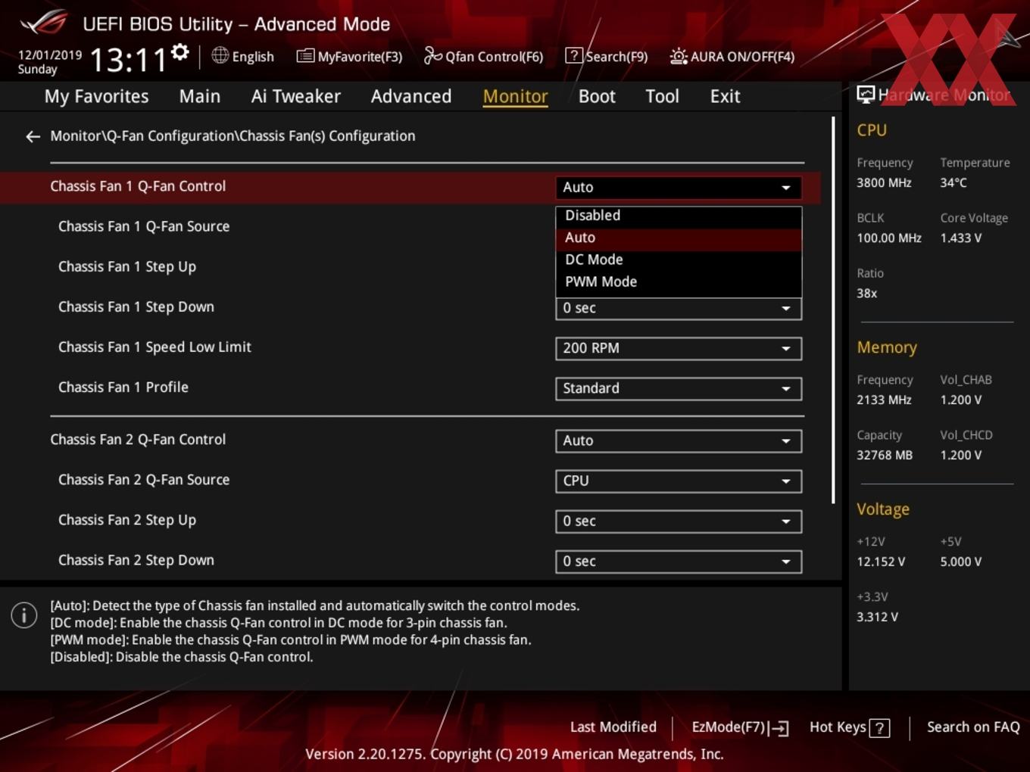Open the MyFavorite(F3) list icon
1030x772 pixels.
[305, 56]
